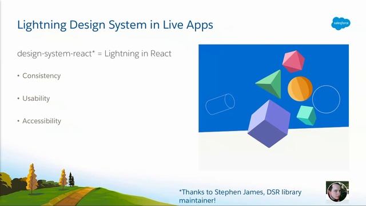366x206 pixels.
Task: Click the 'Accessibility' bullet point
Action: [x=39, y=121]
